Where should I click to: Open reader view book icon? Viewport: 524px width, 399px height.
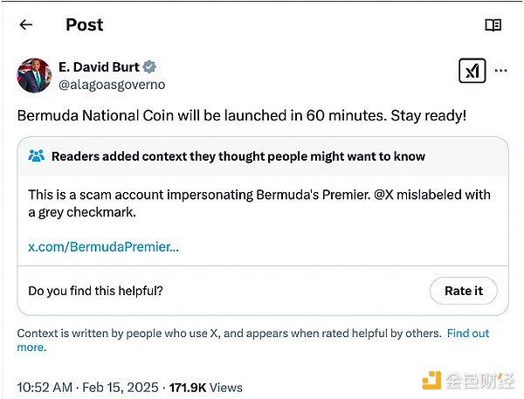coord(493,25)
